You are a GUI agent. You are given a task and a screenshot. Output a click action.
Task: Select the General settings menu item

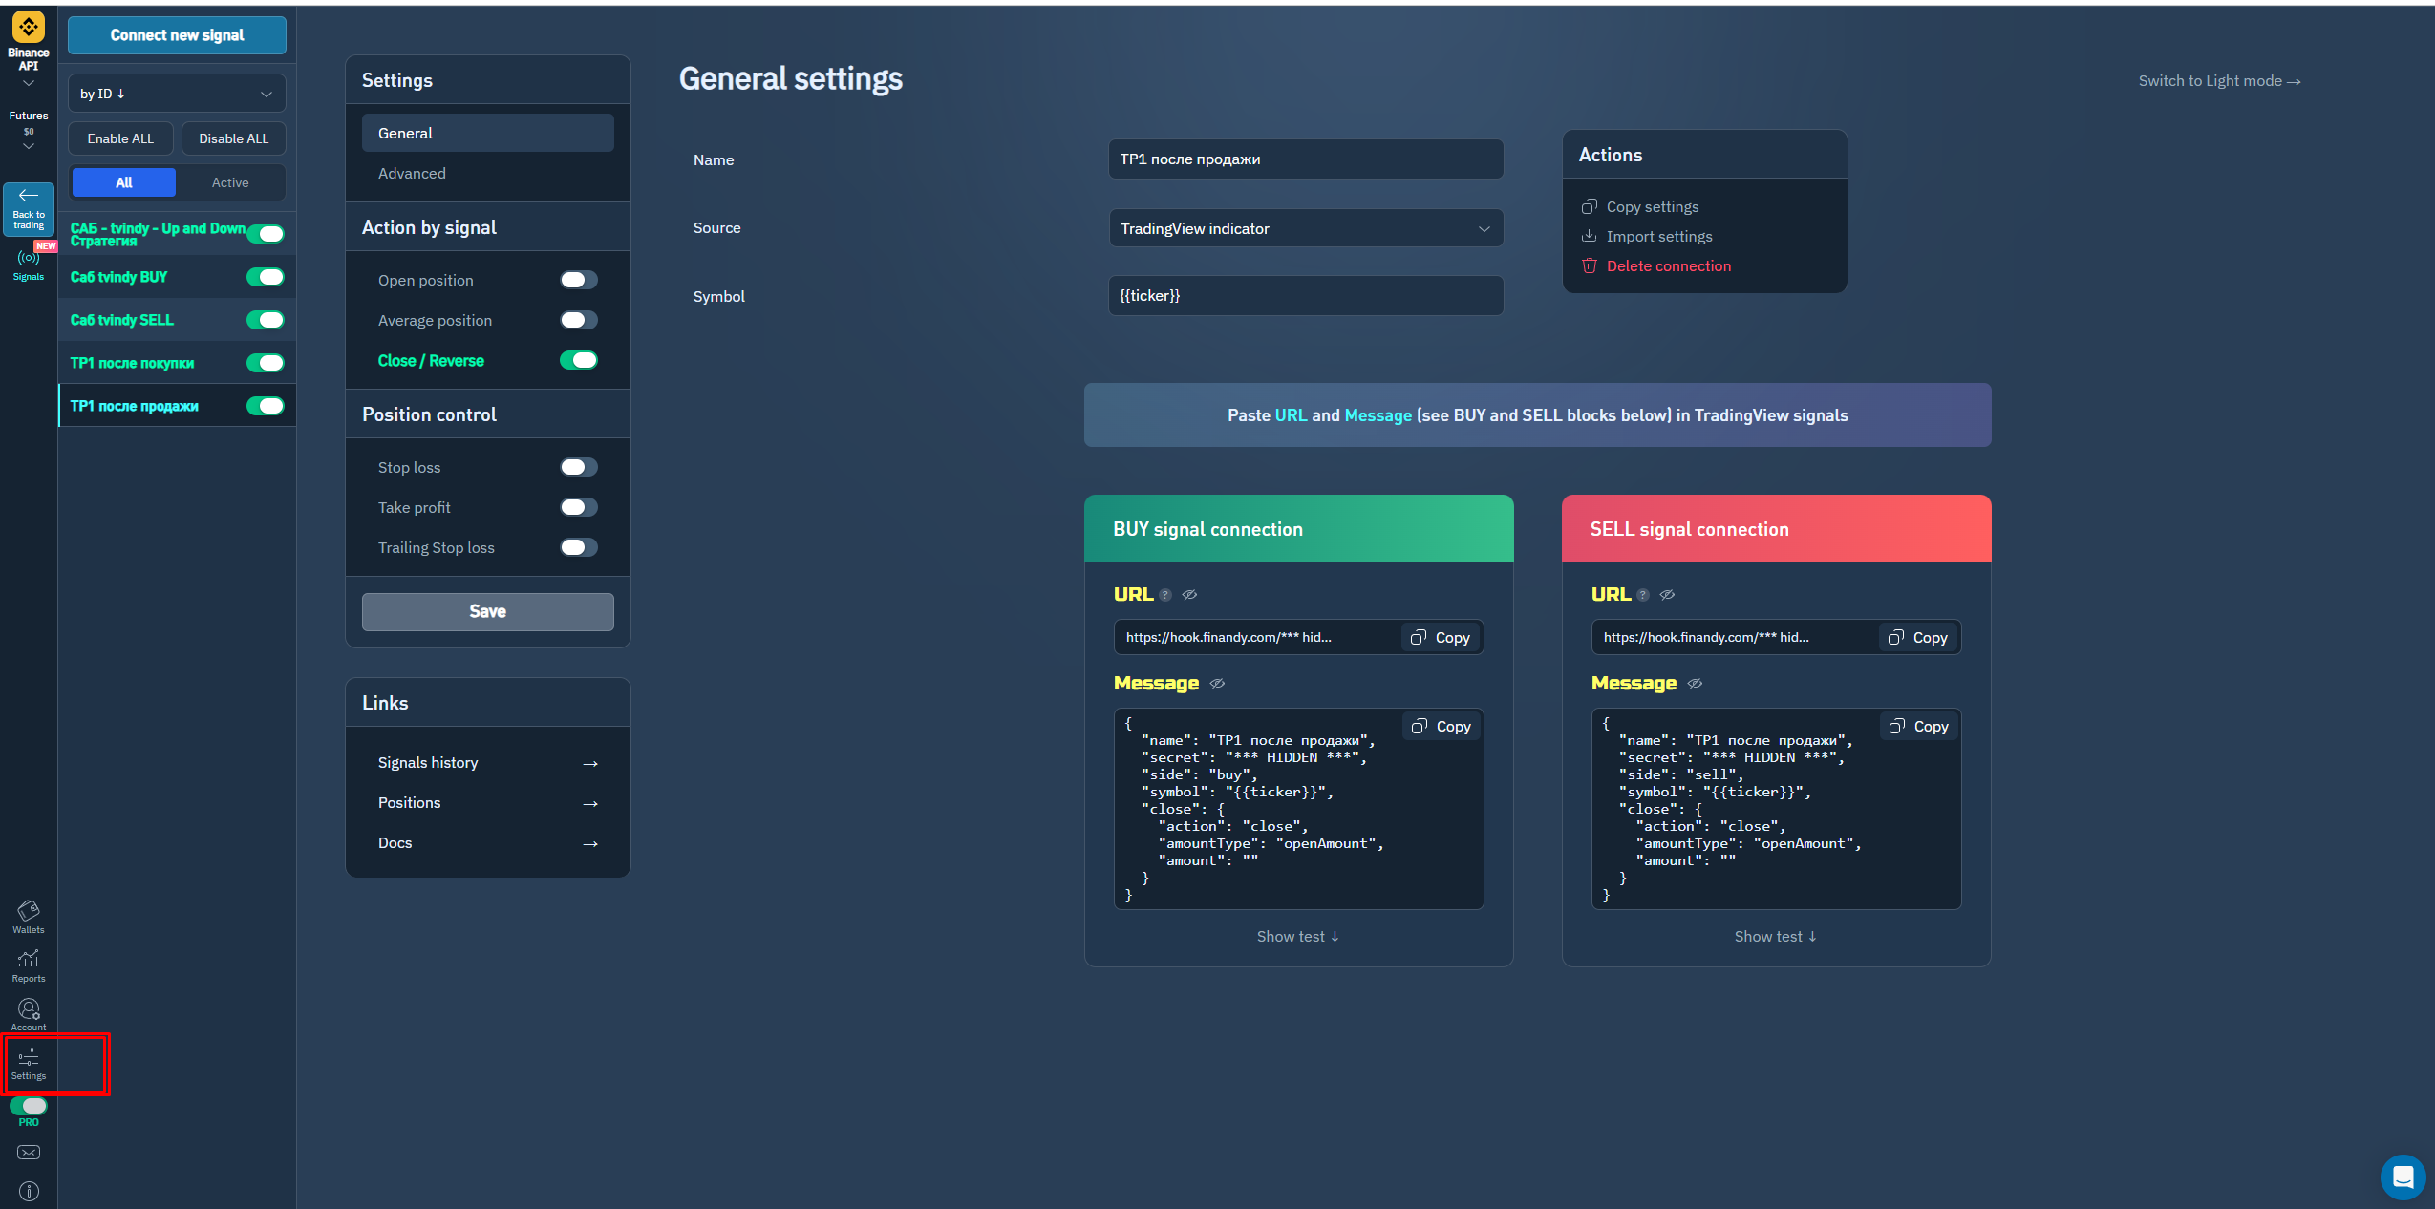[x=487, y=133]
